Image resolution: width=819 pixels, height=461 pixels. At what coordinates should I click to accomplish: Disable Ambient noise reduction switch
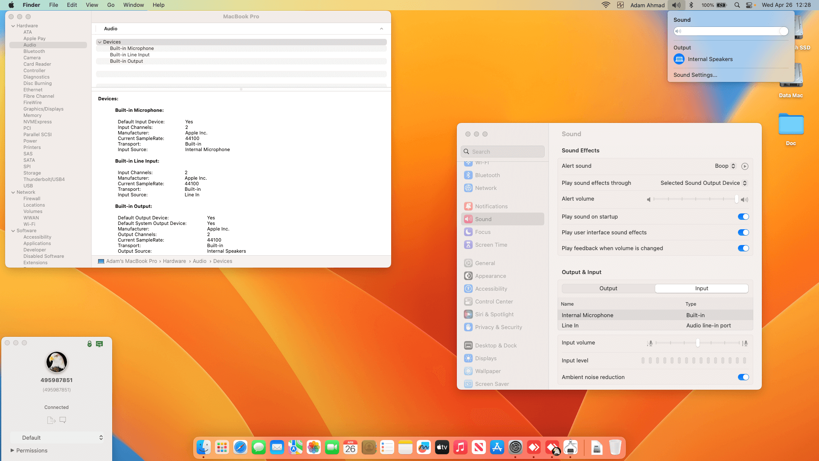click(x=743, y=377)
